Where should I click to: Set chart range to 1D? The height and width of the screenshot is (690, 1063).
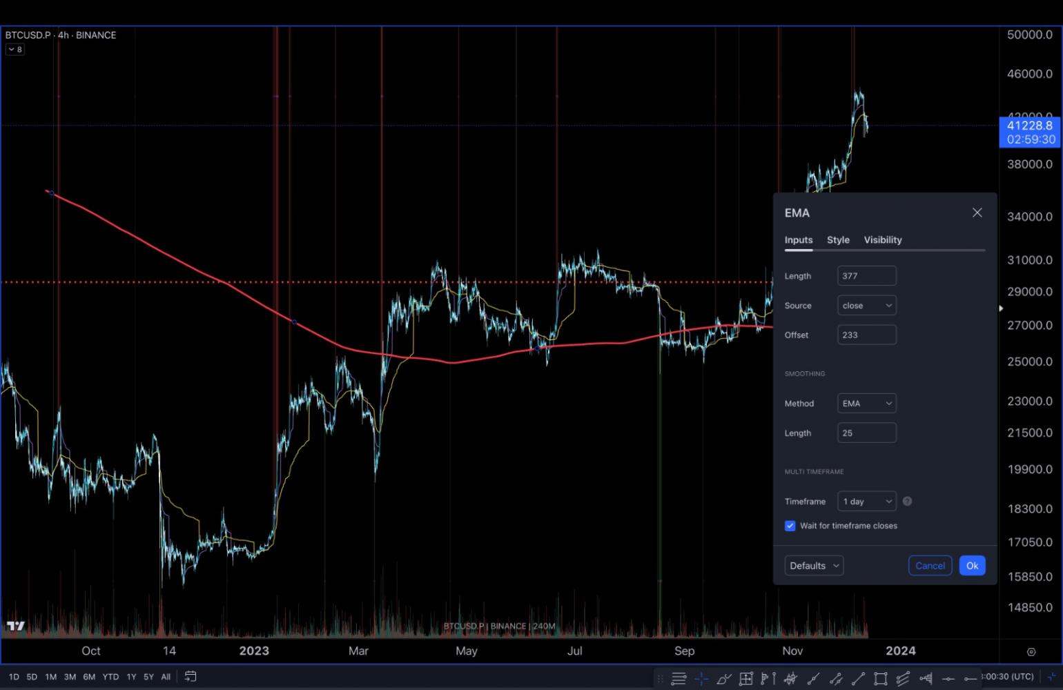pos(14,677)
